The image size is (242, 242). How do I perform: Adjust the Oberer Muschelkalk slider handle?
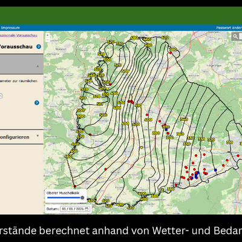[x=82, y=198]
